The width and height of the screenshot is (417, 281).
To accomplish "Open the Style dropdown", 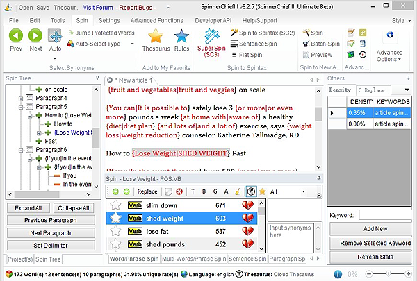I will point(401,20).
